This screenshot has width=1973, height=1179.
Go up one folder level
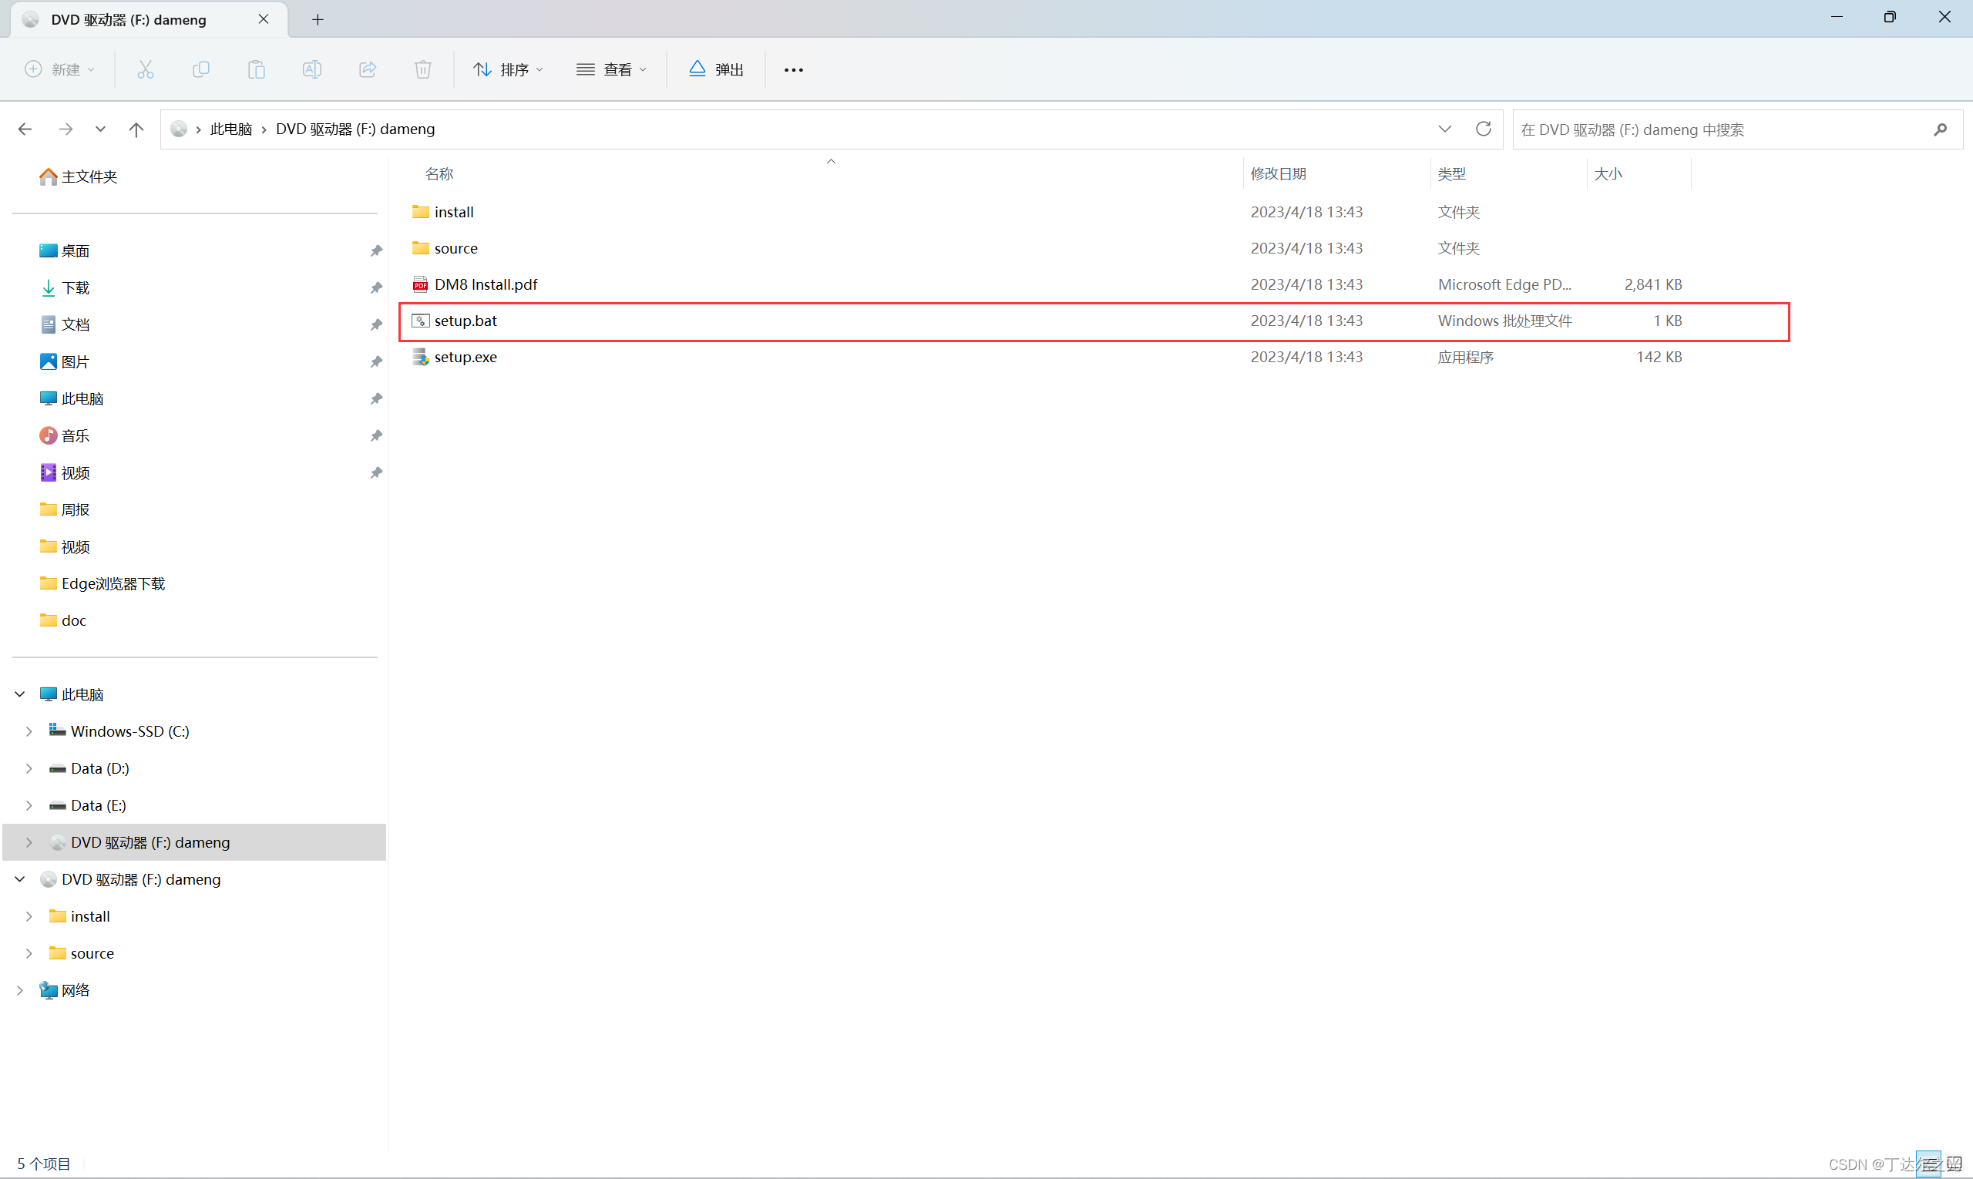[136, 129]
